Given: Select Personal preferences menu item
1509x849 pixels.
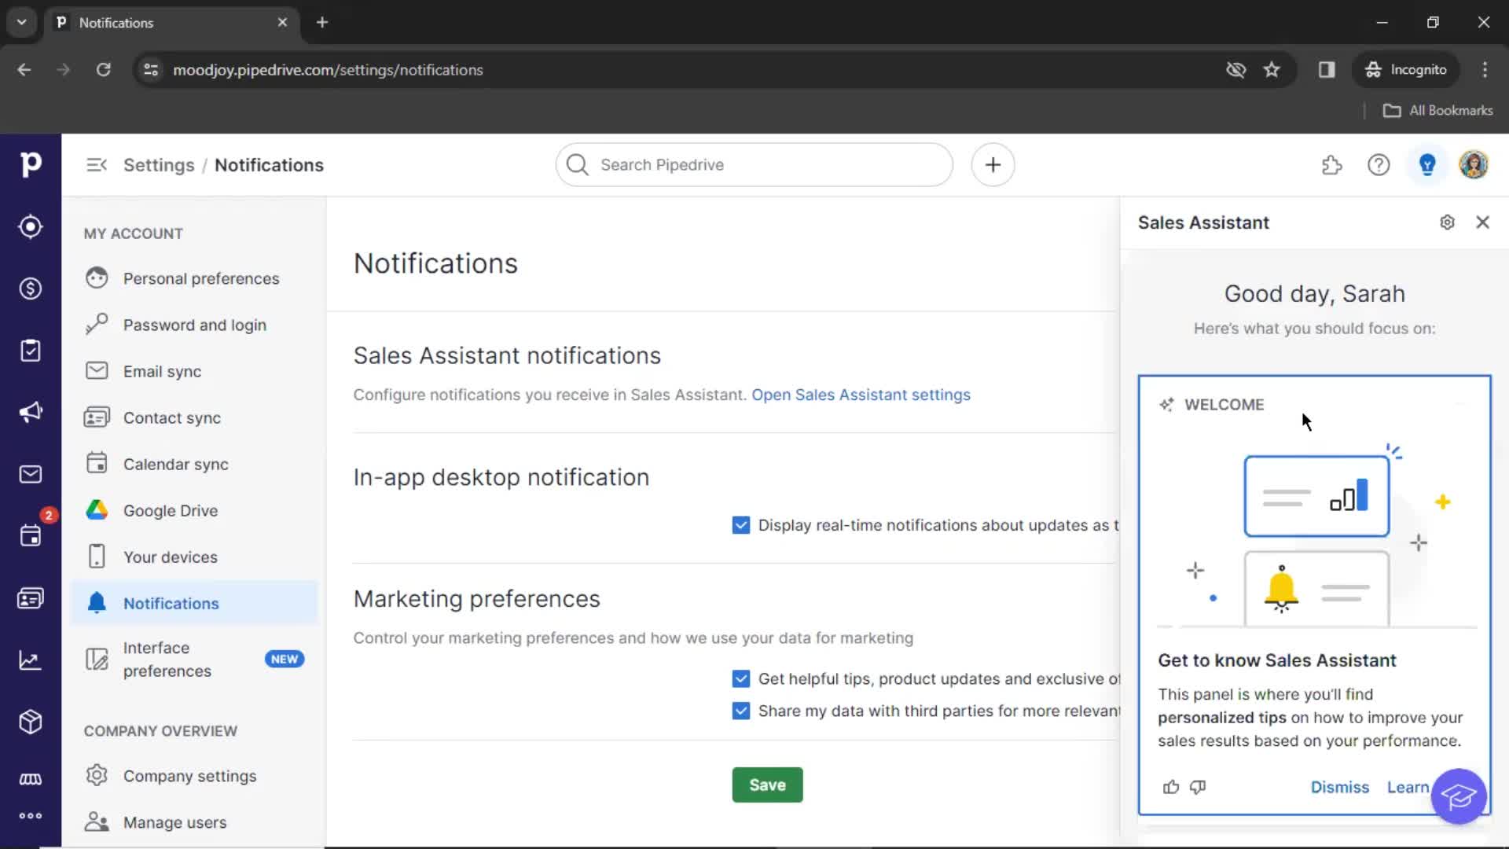Looking at the screenshot, I should coord(202,277).
